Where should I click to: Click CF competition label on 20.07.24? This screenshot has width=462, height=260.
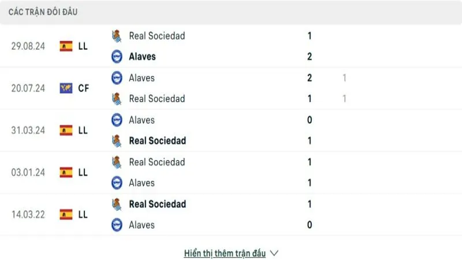pyautogui.click(x=83, y=88)
